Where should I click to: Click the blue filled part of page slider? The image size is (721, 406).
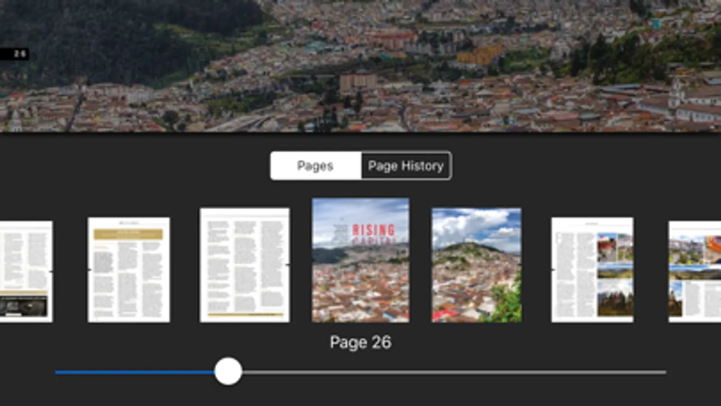[135, 373]
